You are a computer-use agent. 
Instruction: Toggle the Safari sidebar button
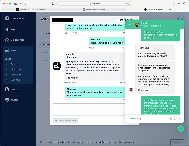click(x=16, y=3)
